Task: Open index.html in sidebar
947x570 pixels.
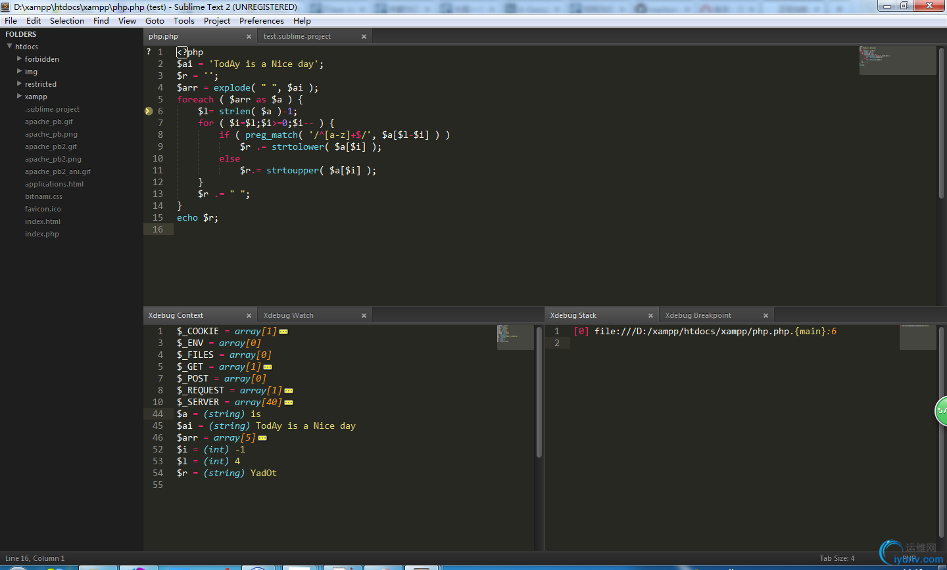Action: coord(43,221)
